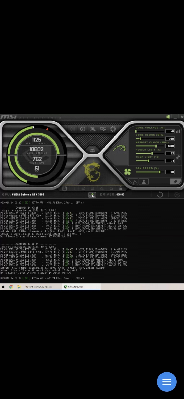The image size is (184, 399).
Task: Click the 1125 GPU MHz reading
Action: click(37, 140)
